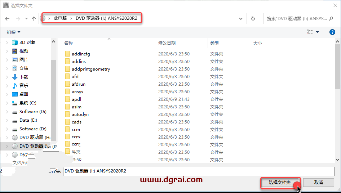The image size is (341, 193).
Task: Select 下载 in the navigation pane
Action: tap(23, 77)
